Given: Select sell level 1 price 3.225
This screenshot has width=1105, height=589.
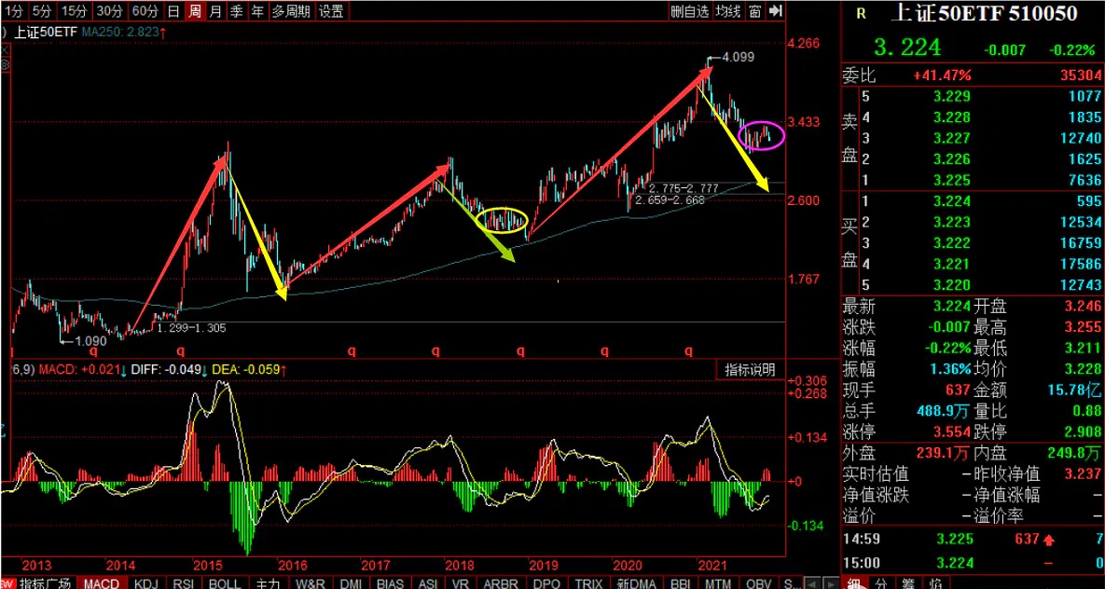Looking at the screenshot, I should point(951,179).
